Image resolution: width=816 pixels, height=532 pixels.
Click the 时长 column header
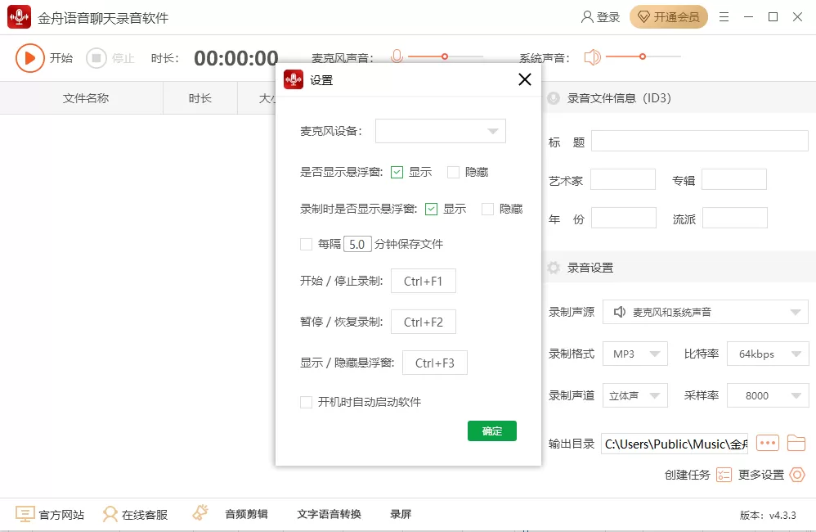point(200,98)
